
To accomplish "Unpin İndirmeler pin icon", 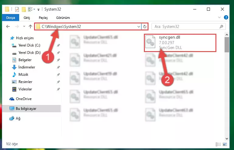I will pos(58,67).
